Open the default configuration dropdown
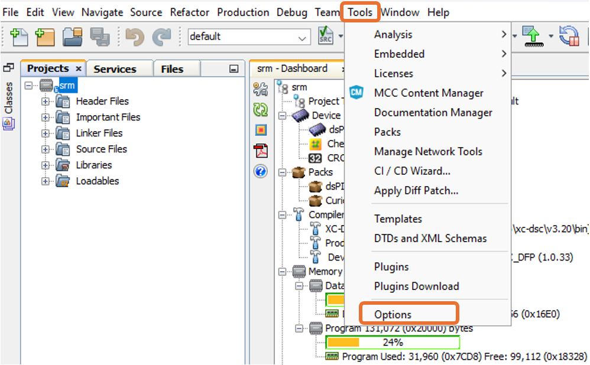Screen dimensions: 590x365 click(302, 37)
